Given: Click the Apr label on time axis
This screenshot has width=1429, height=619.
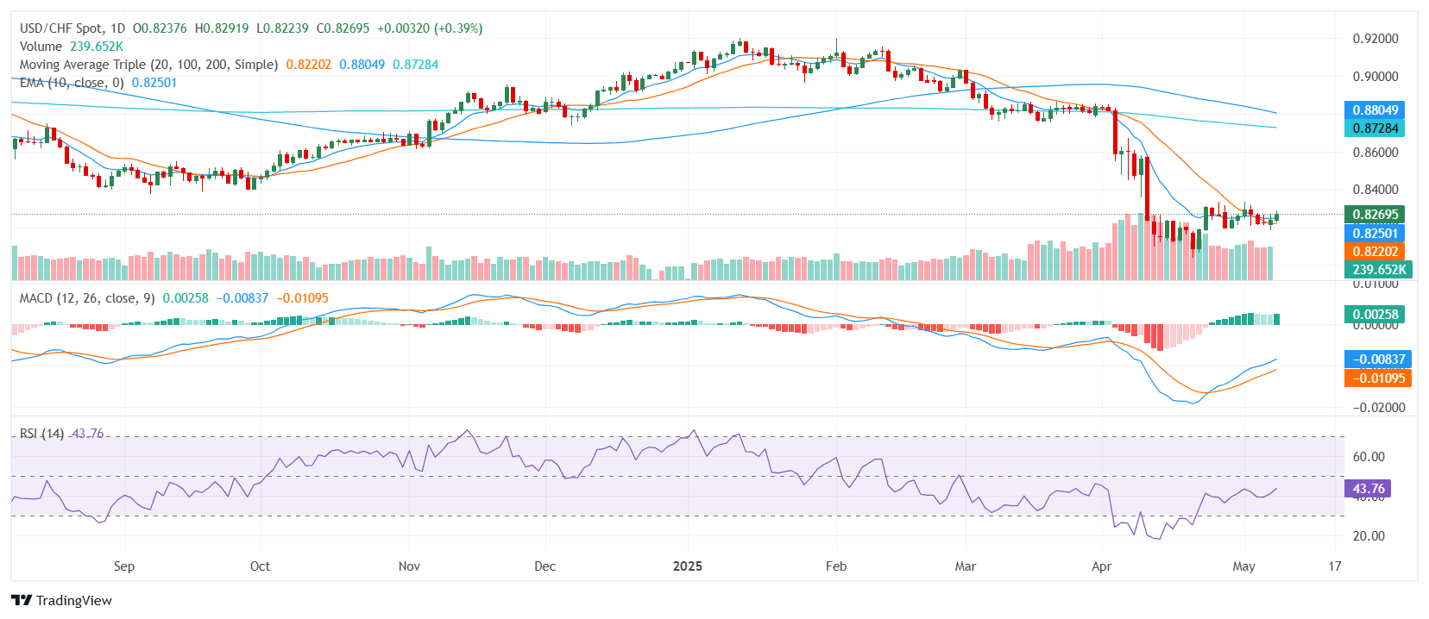Looking at the screenshot, I should (x=1101, y=566).
